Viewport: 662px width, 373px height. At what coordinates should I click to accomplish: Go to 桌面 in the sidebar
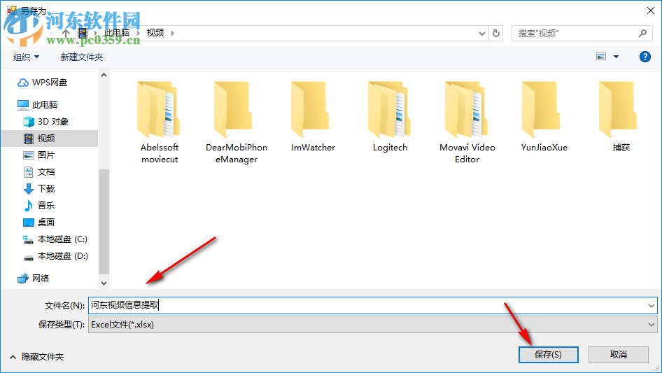pos(39,223)
